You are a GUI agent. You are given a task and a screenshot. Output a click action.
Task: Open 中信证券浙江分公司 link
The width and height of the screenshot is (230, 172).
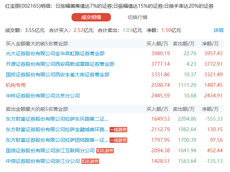(x=43, y=161)
